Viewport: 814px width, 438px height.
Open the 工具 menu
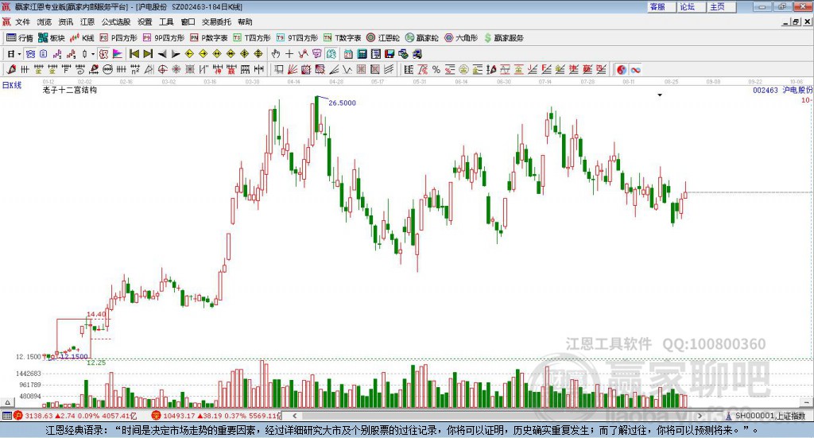(166, 21)
